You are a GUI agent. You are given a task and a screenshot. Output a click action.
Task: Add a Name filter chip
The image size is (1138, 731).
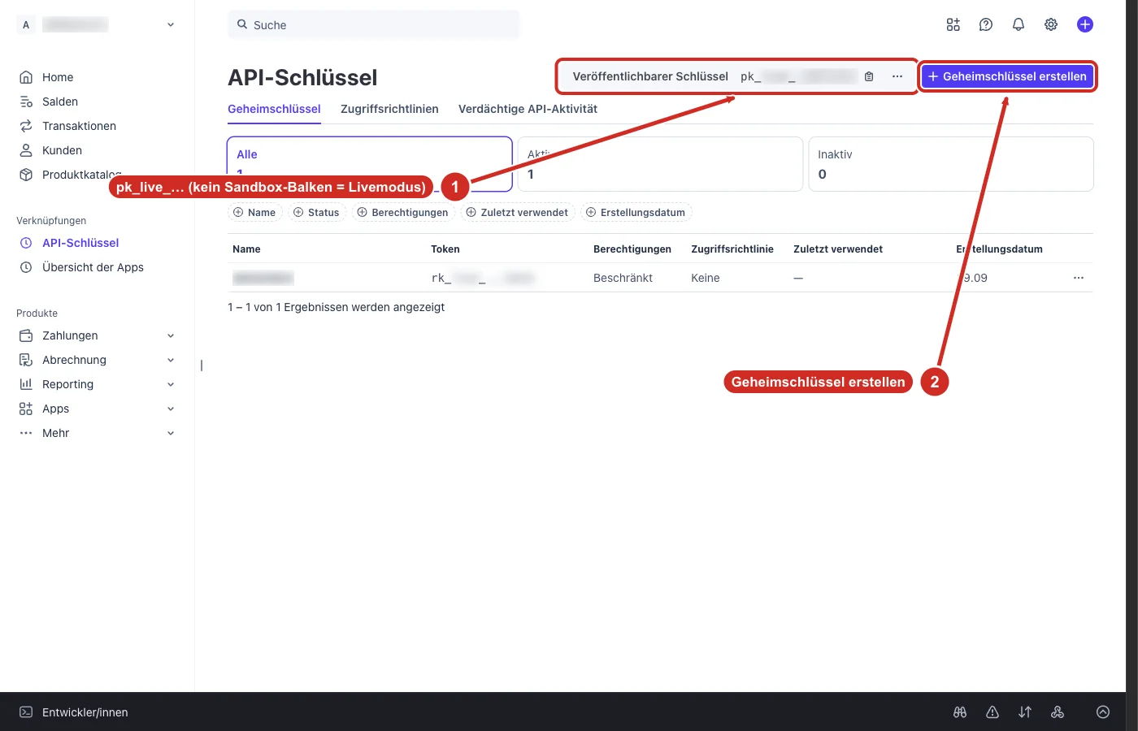tap(254, 213)
